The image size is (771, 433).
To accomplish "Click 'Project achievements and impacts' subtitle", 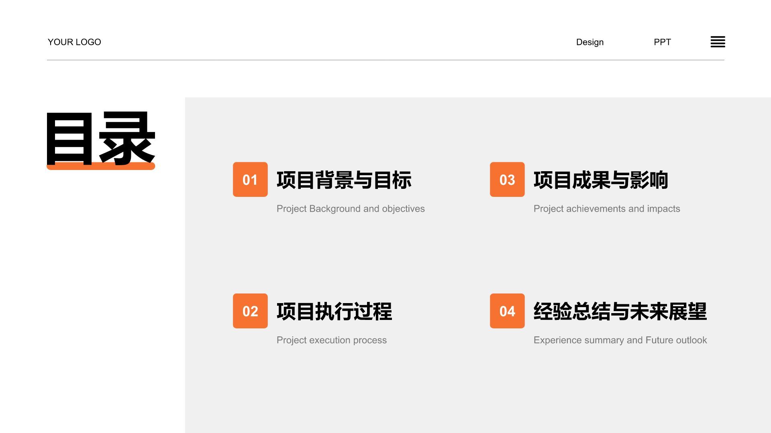I will (x=606, y=209).
